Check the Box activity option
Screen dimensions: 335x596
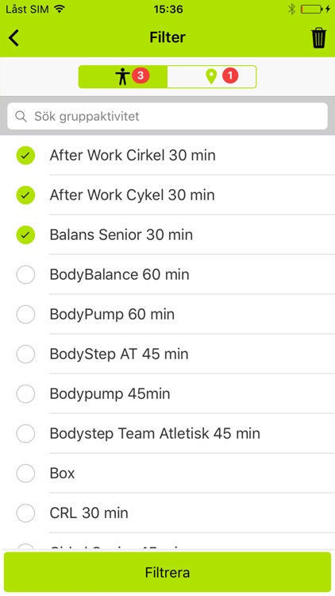pyautogui.click(x=25, y=474)
